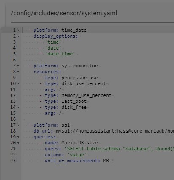Collapse queries fold arrow on line 19
The image size is (174, 180).
[x=18, y=137]
